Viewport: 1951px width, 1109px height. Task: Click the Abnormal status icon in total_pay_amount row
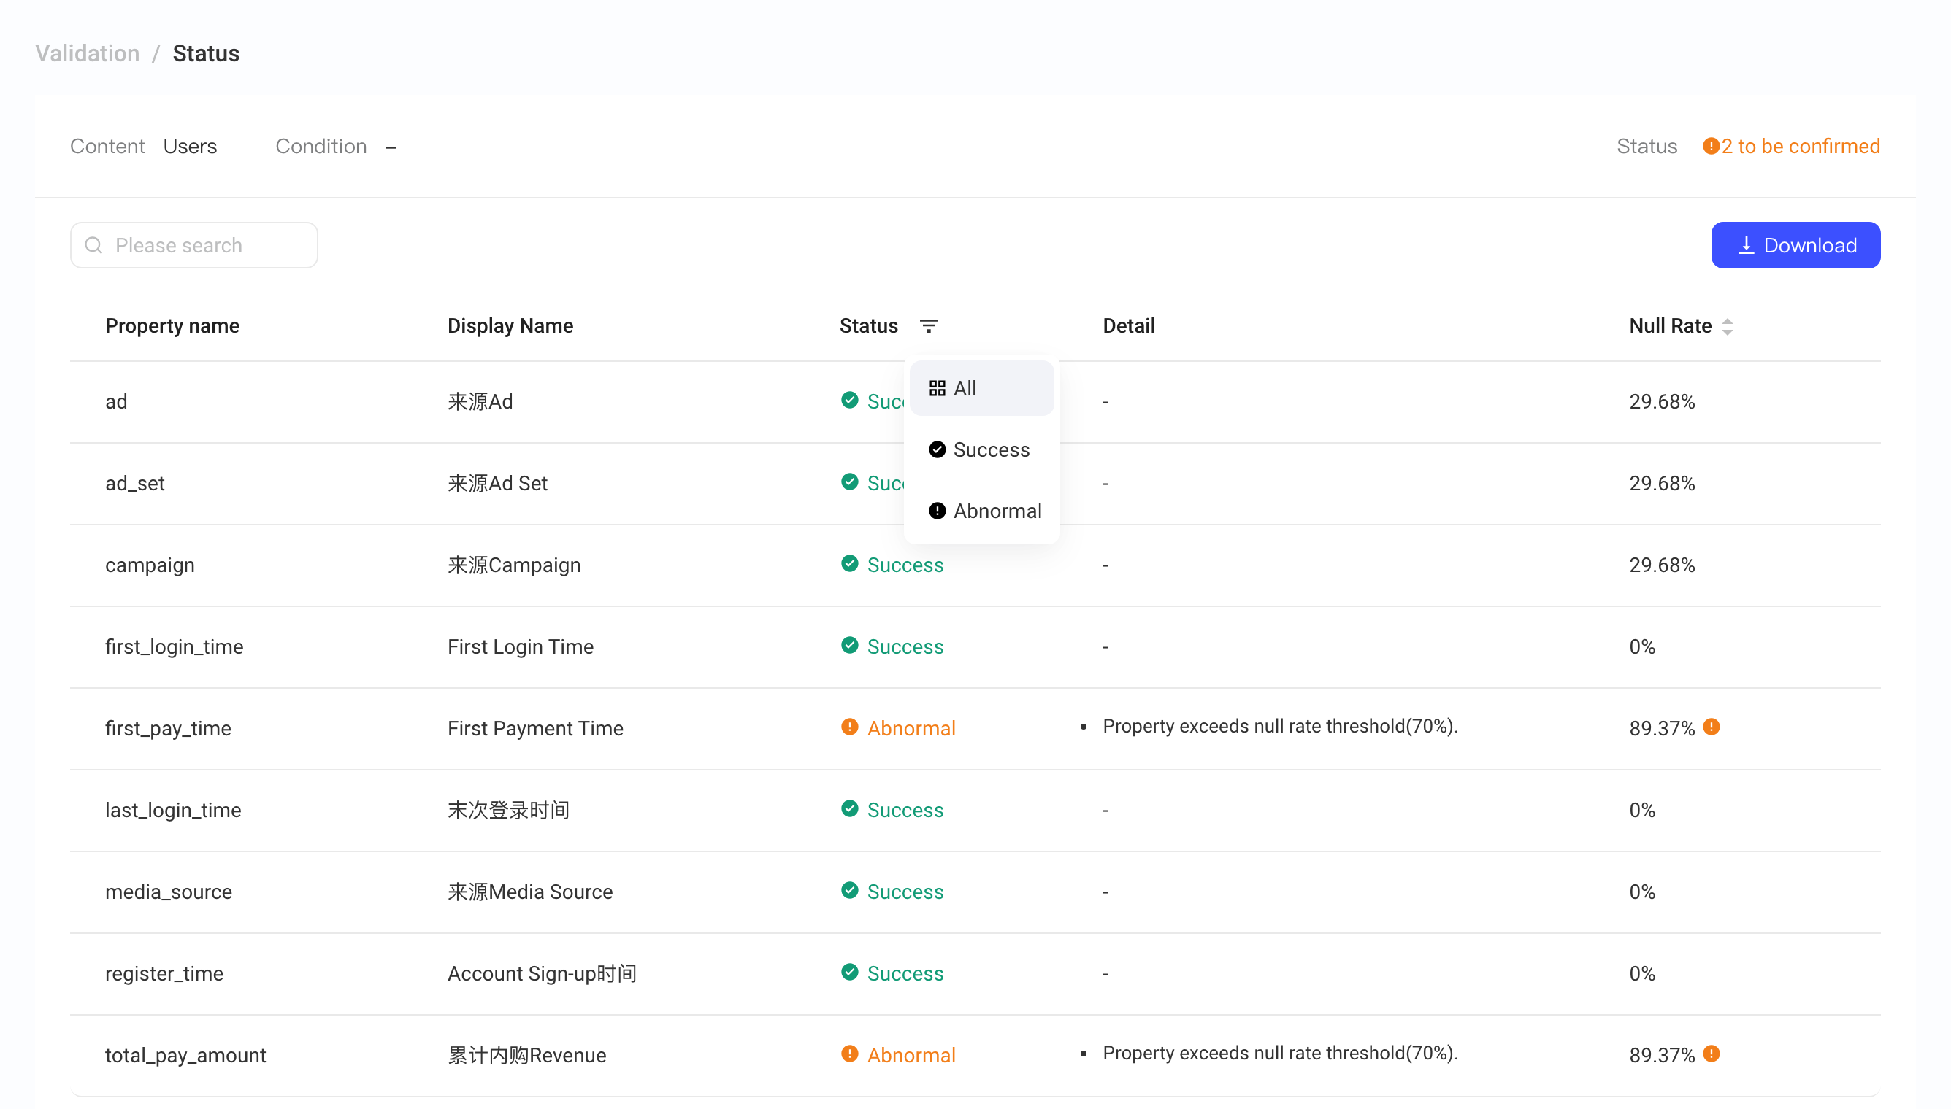pos(850,1054)
